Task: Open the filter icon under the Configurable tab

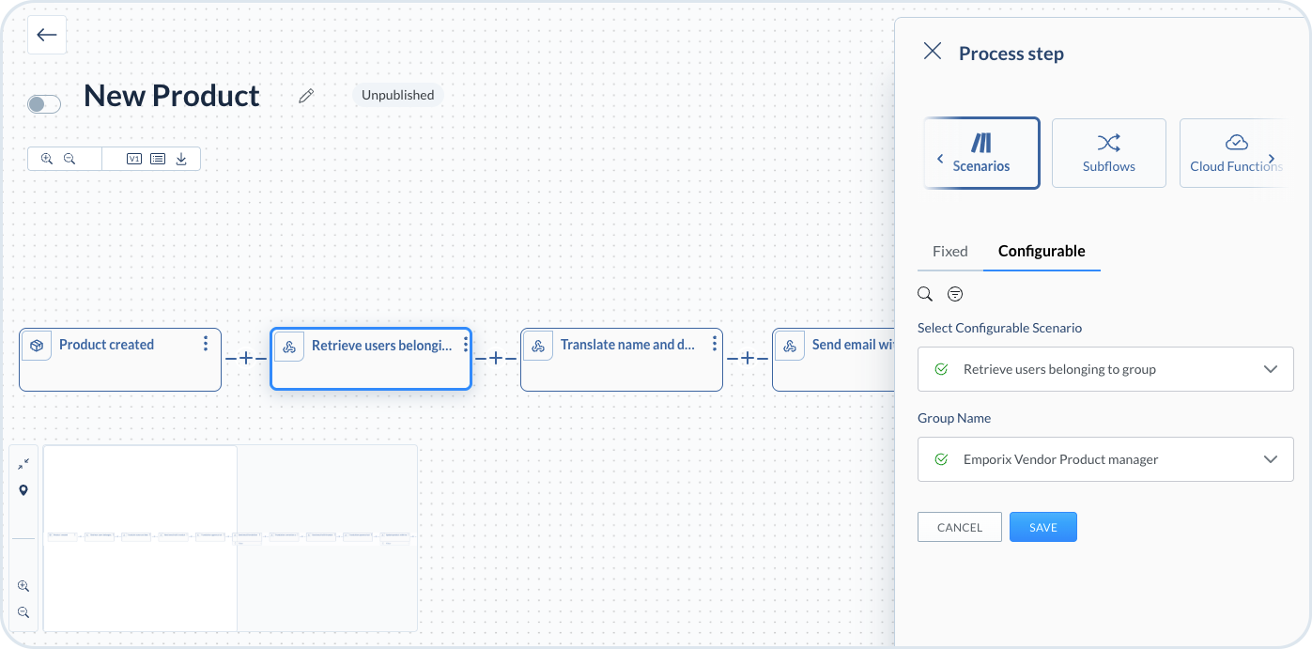Action: tap(955, 294)
